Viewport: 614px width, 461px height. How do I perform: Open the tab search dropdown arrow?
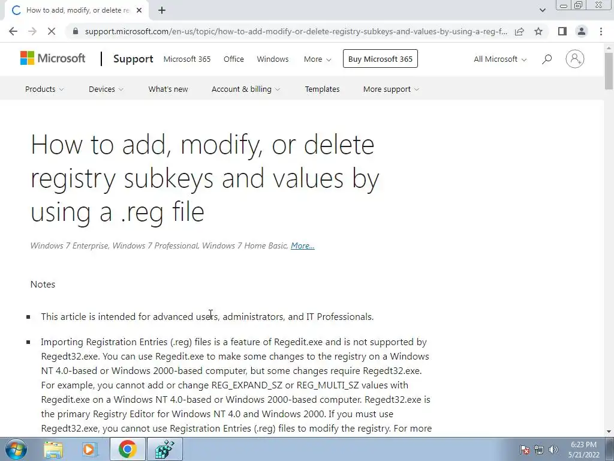pyautogui.click(x=542, y=10)
